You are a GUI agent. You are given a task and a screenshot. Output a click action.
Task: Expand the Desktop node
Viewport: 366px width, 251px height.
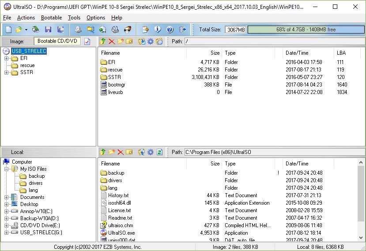(7, 204)
